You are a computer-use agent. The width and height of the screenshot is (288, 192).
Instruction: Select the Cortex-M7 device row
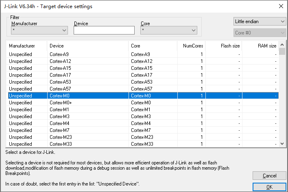coord(143,130)
